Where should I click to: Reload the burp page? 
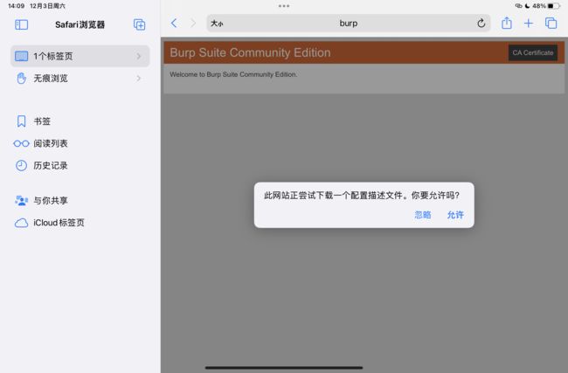coord(481,24)
